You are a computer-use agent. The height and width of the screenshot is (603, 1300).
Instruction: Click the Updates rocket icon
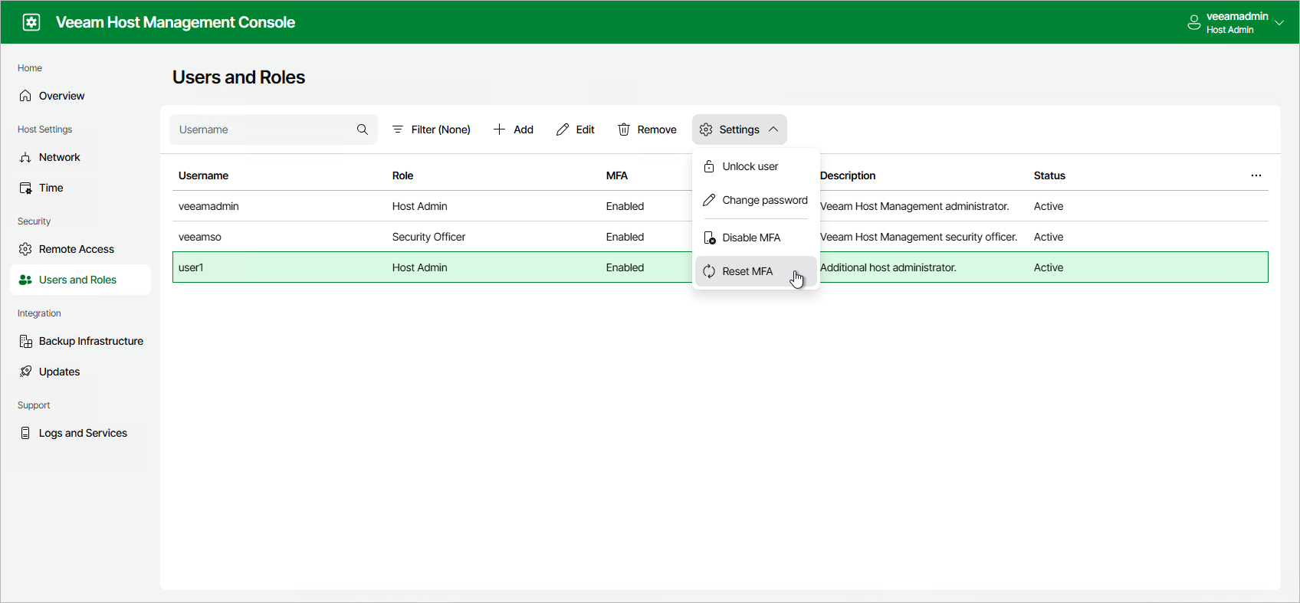25,372
